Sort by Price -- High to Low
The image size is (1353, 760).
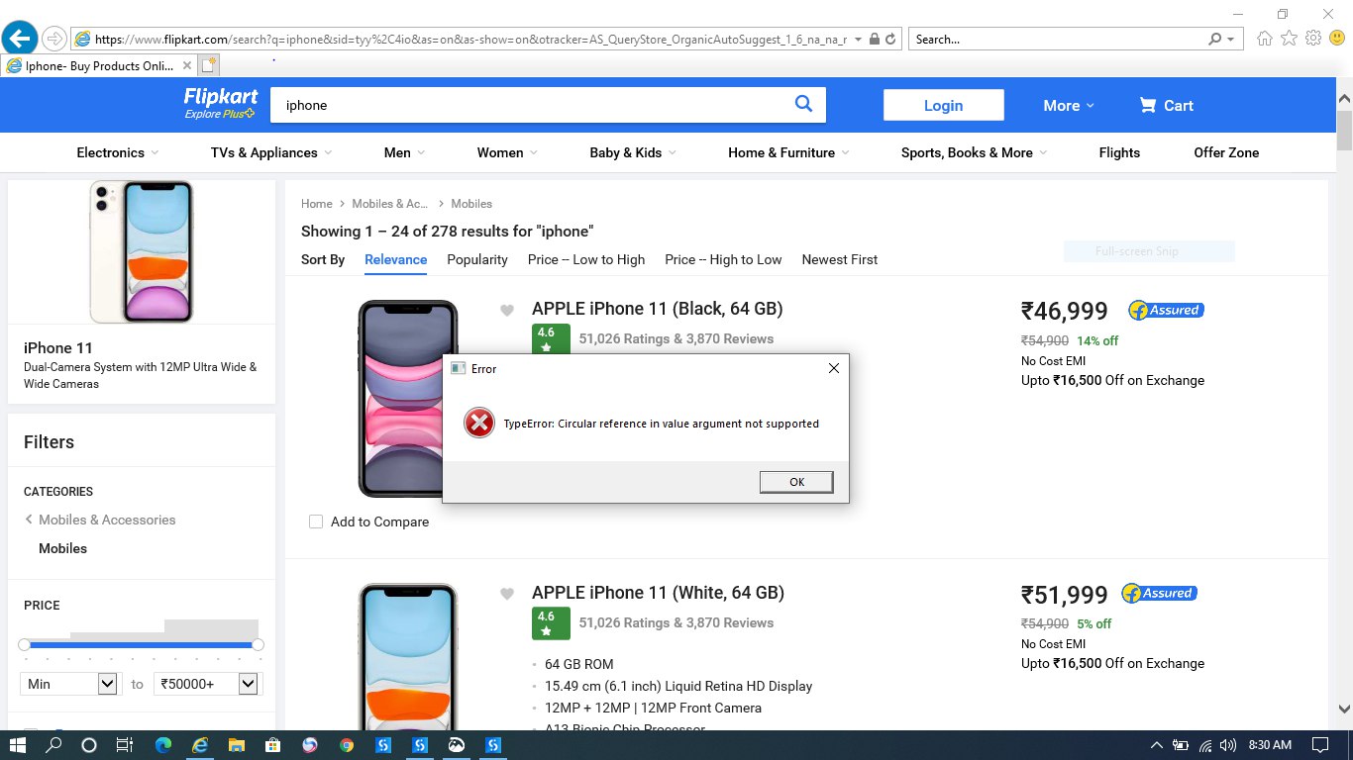(723, 259)
